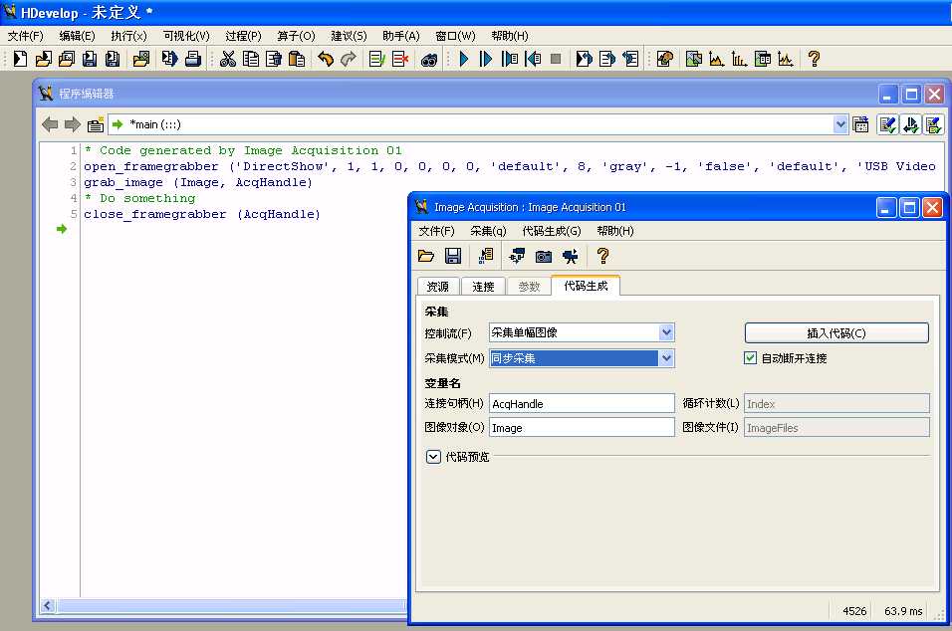Open the 采集(q) menu in Image Acquisition
952x631 pixels.
pyautogui.click(x=488, y=231)
